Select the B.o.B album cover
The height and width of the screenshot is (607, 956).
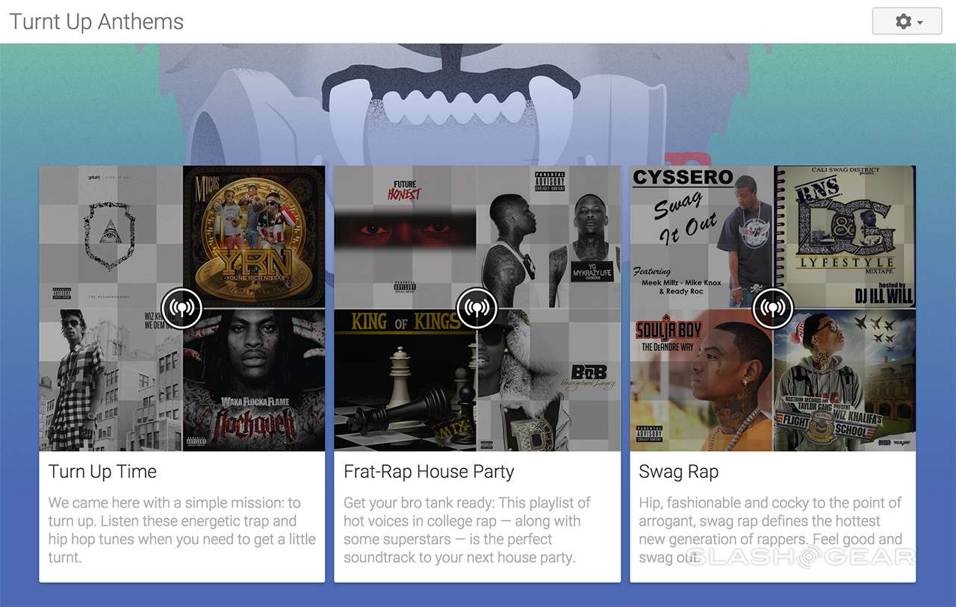(x=549, y=379)
